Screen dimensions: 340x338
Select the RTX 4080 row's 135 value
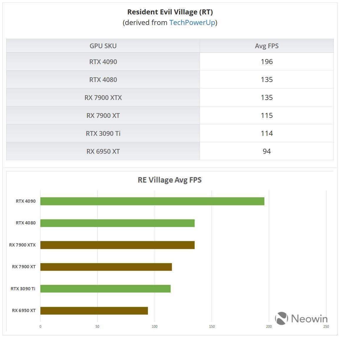267,80
